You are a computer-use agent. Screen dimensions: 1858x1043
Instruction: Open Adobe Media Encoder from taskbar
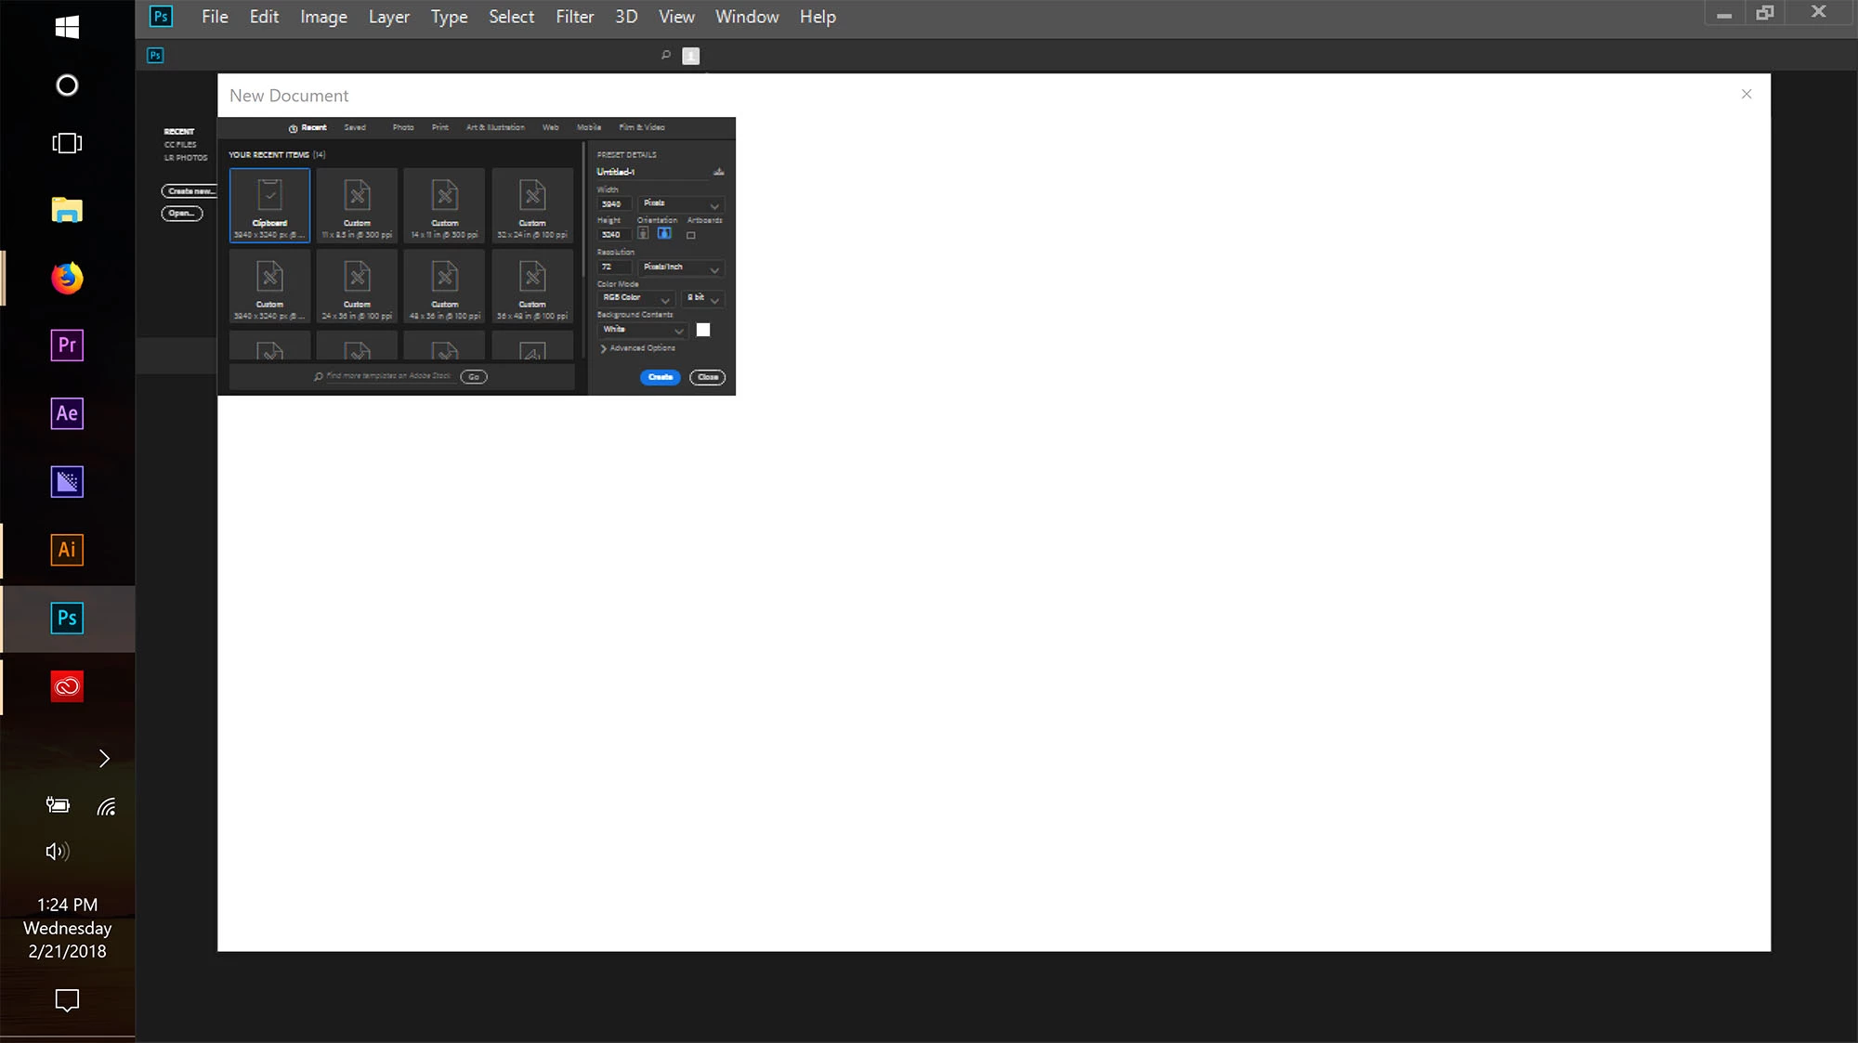tap(67, 482)
